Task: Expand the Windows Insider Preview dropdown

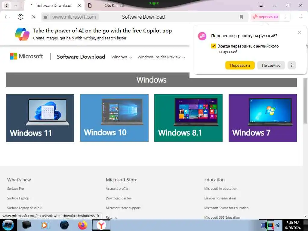Action: click(x=161, y=57)
